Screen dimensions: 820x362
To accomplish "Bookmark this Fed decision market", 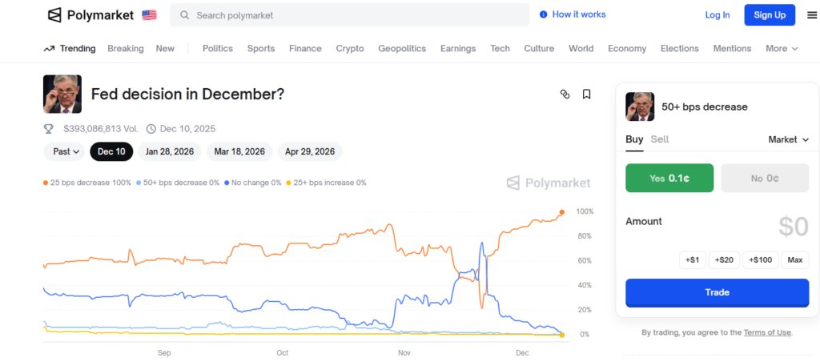I will click(x=587, y=95).
